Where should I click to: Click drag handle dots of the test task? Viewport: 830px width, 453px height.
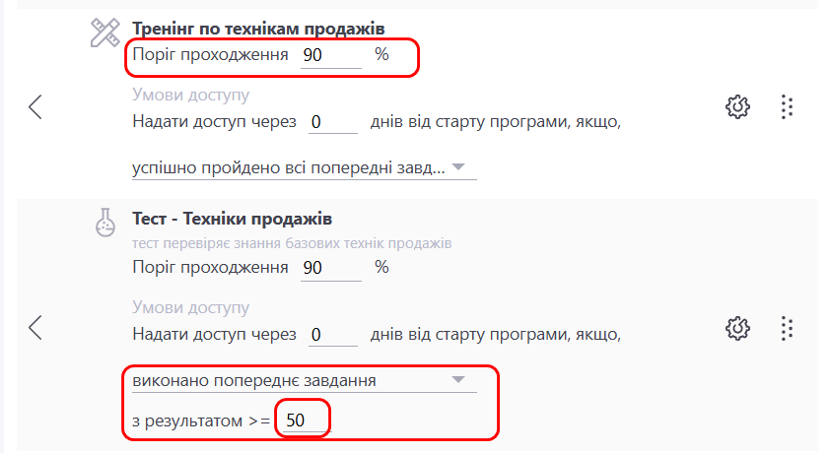(x=787, y=327)
